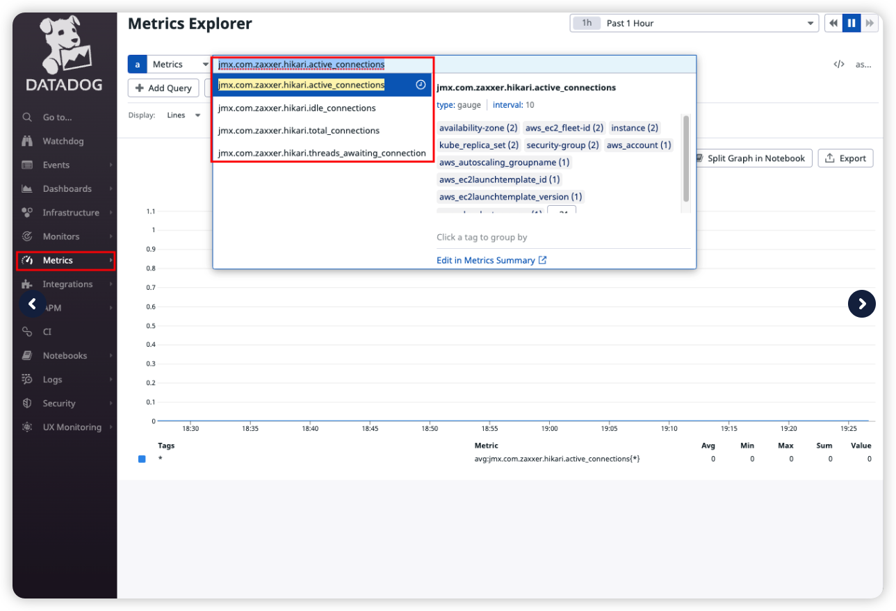Select jmx.com.zaxxer.hikari.total_connections suggestion
The width and height of the screenshot is (896, 611).
coord(323,130)
